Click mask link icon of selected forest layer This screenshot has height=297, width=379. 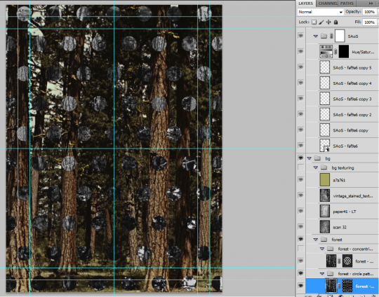339,286
